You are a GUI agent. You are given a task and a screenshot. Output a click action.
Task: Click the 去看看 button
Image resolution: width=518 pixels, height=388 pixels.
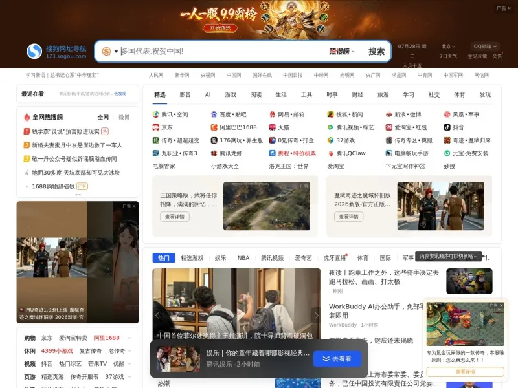click(x=337, y=359)
